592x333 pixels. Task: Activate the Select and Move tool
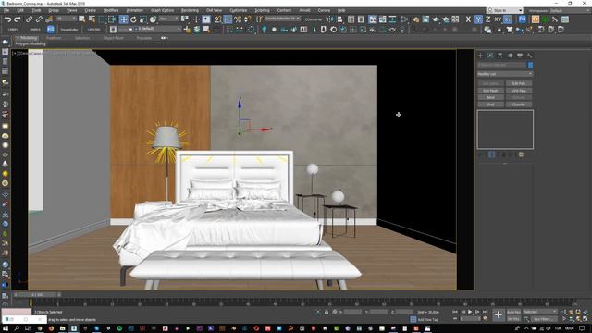pyautogui.click(x=123, y=19)
